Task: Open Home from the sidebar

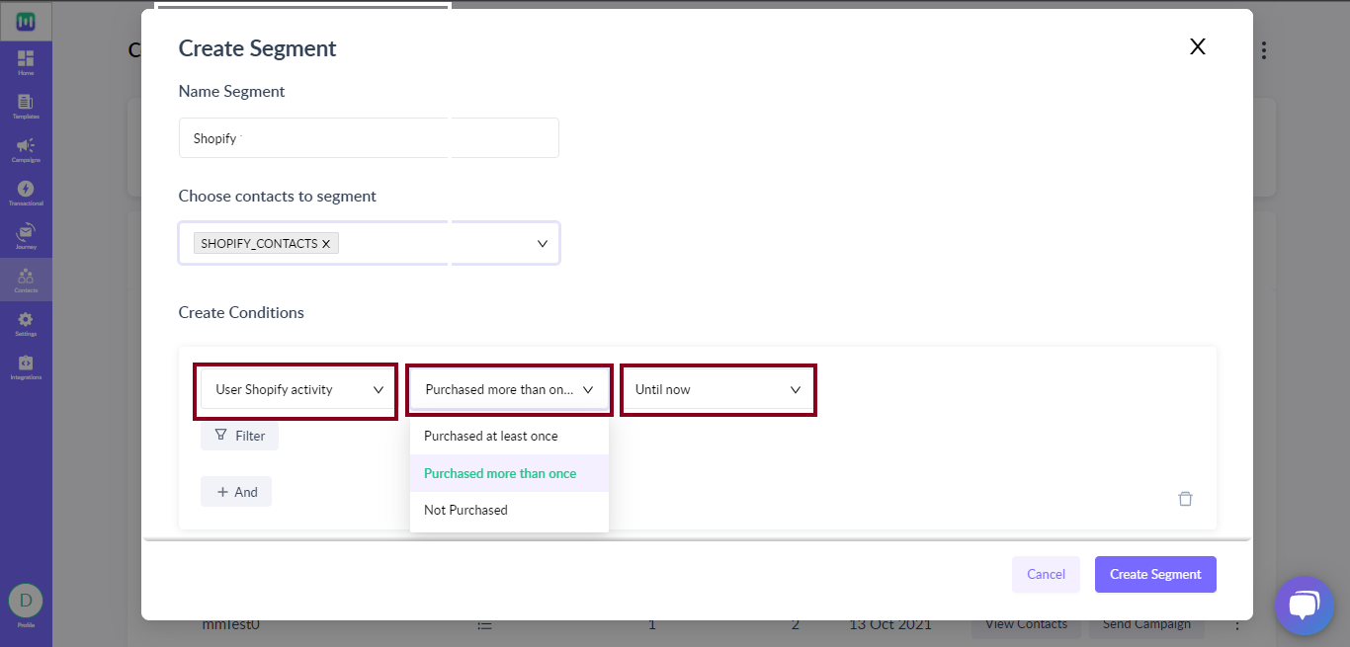Action: pyautogui.click(x=26, y=63)
